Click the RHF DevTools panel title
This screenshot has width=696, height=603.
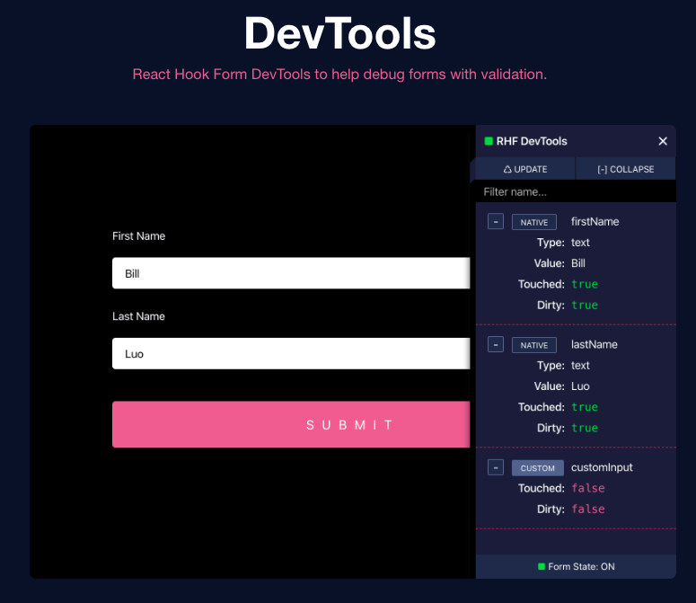click(532, 141)
